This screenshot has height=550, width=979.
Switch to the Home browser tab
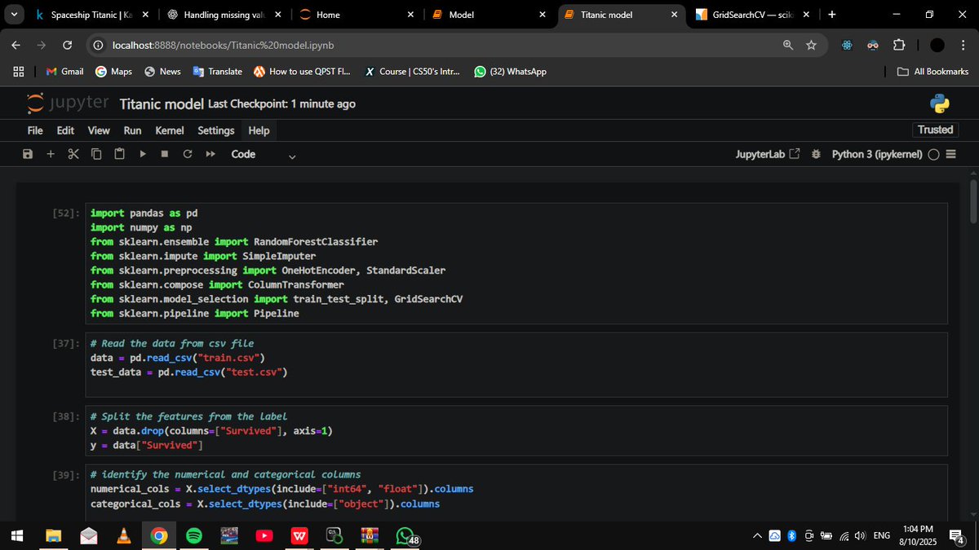pyautogui.click(x=357, y=15)
